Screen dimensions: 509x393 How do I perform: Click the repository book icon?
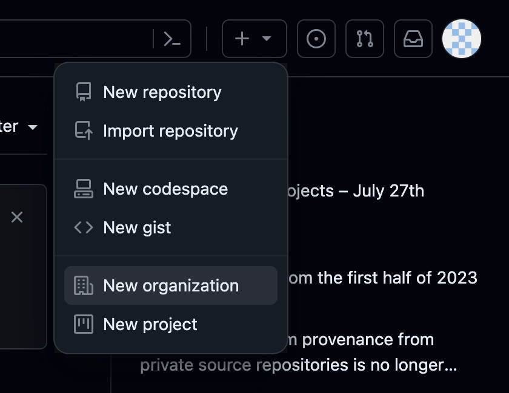84,92
